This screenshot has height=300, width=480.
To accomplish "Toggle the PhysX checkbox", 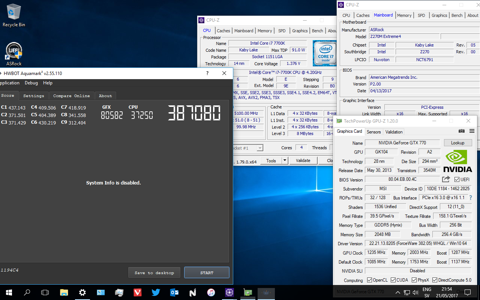I will tap(414, 280).
